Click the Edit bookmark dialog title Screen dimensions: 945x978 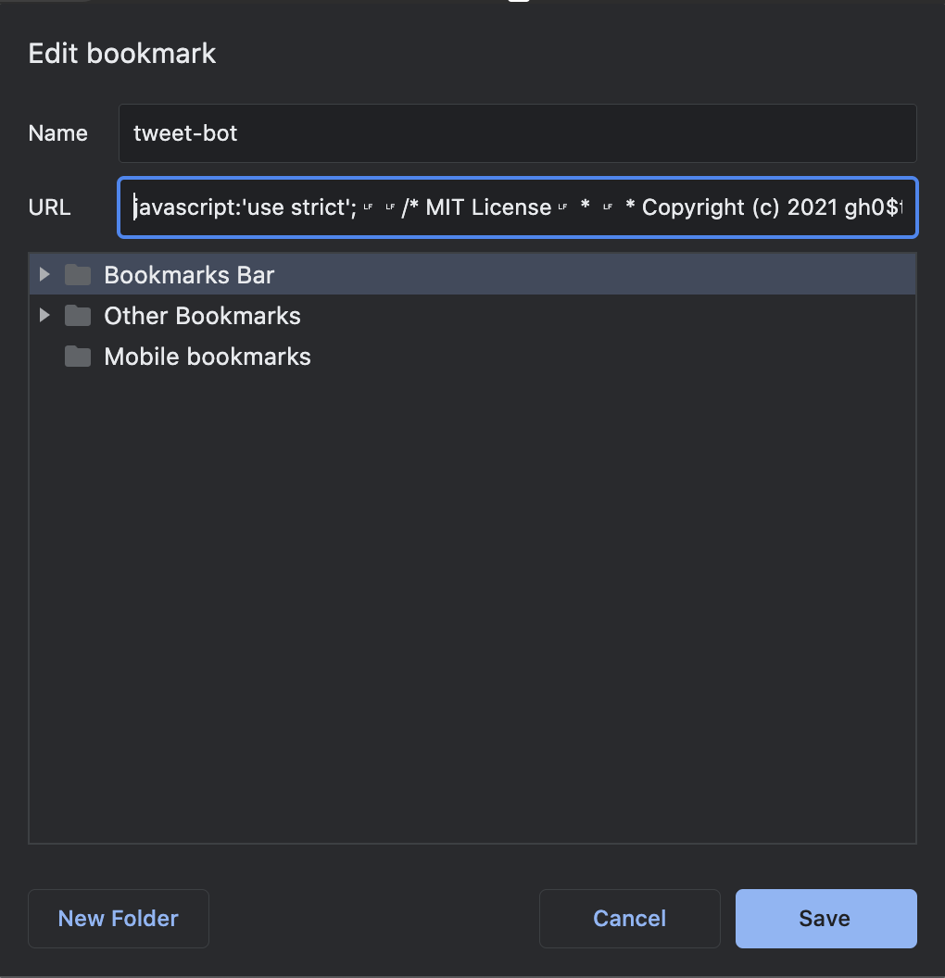123,53
